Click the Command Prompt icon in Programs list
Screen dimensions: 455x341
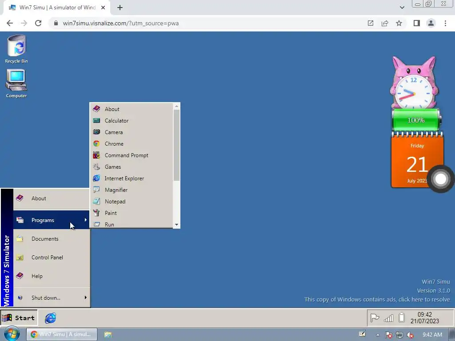(x=96, y=155)
